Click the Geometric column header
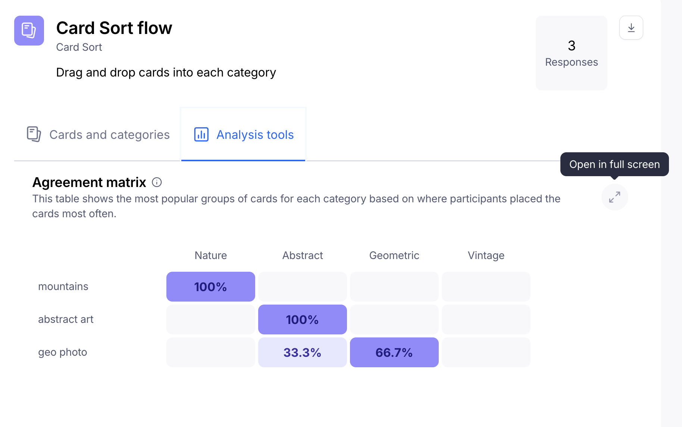 coord(394,255)
